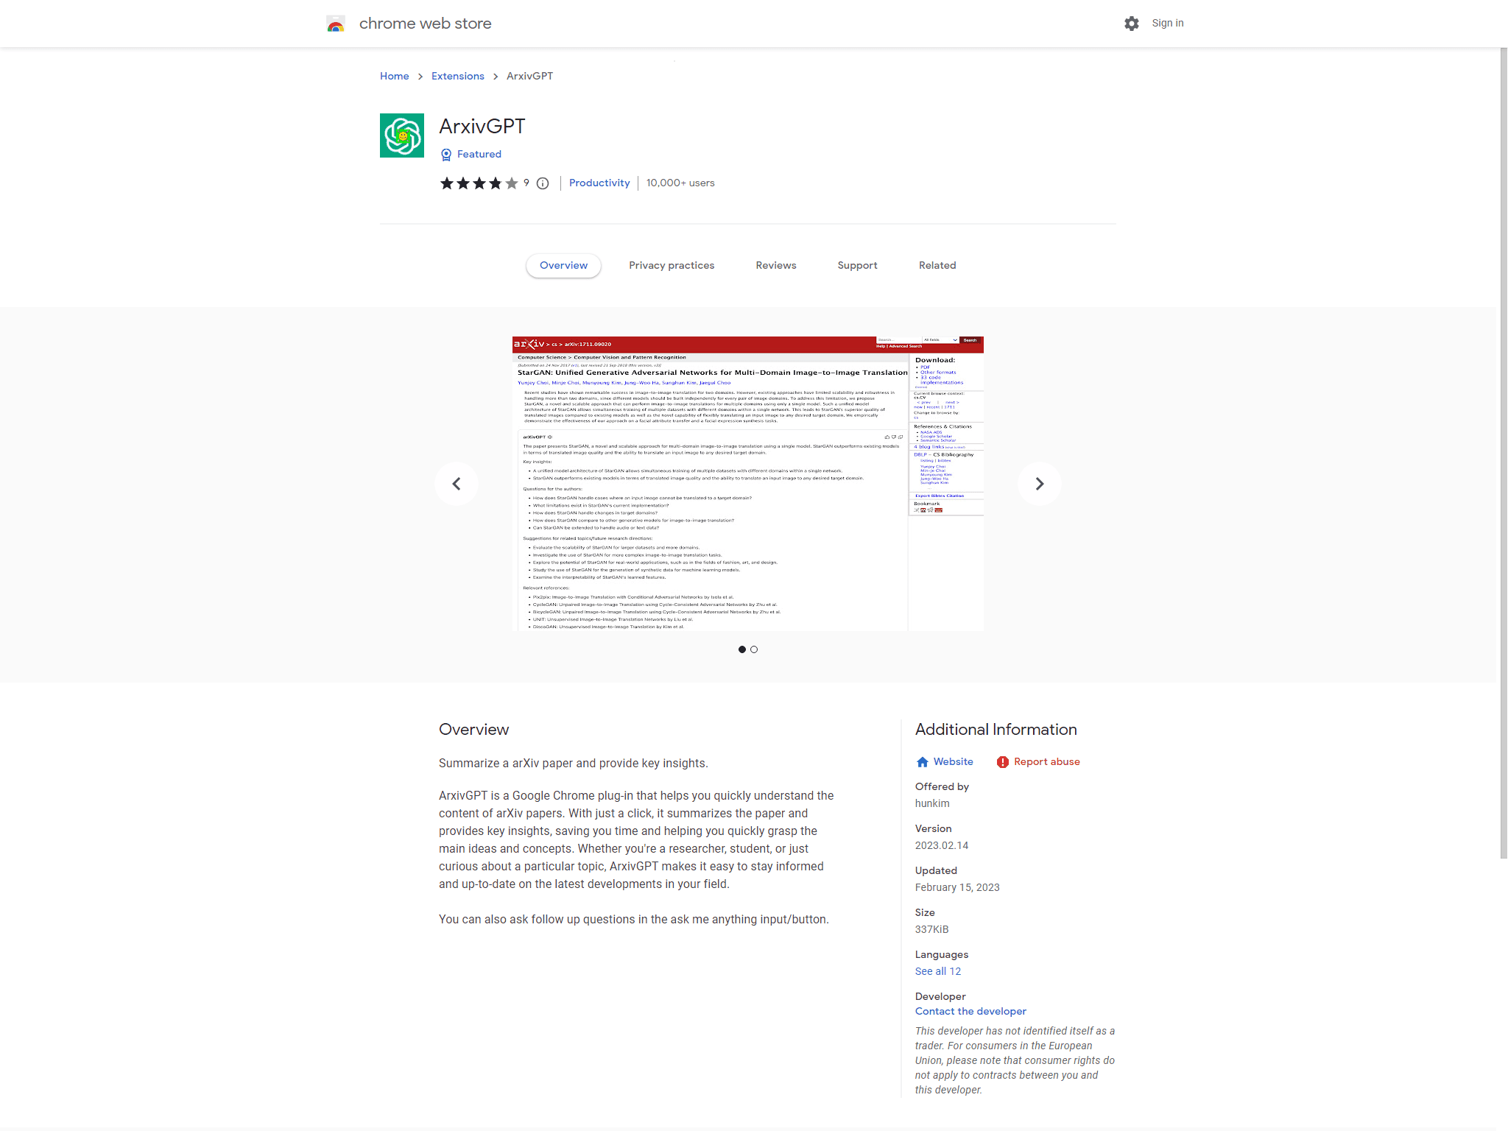Select the second carousel dot
The image size is (1508, 1131).
coord(754,649)
